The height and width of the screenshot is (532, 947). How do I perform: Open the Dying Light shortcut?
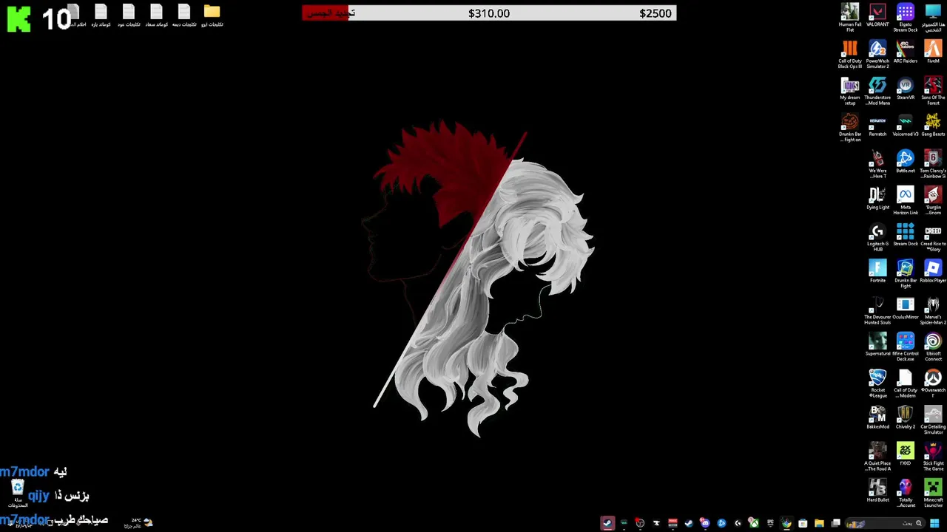click(x=877, y=198)
